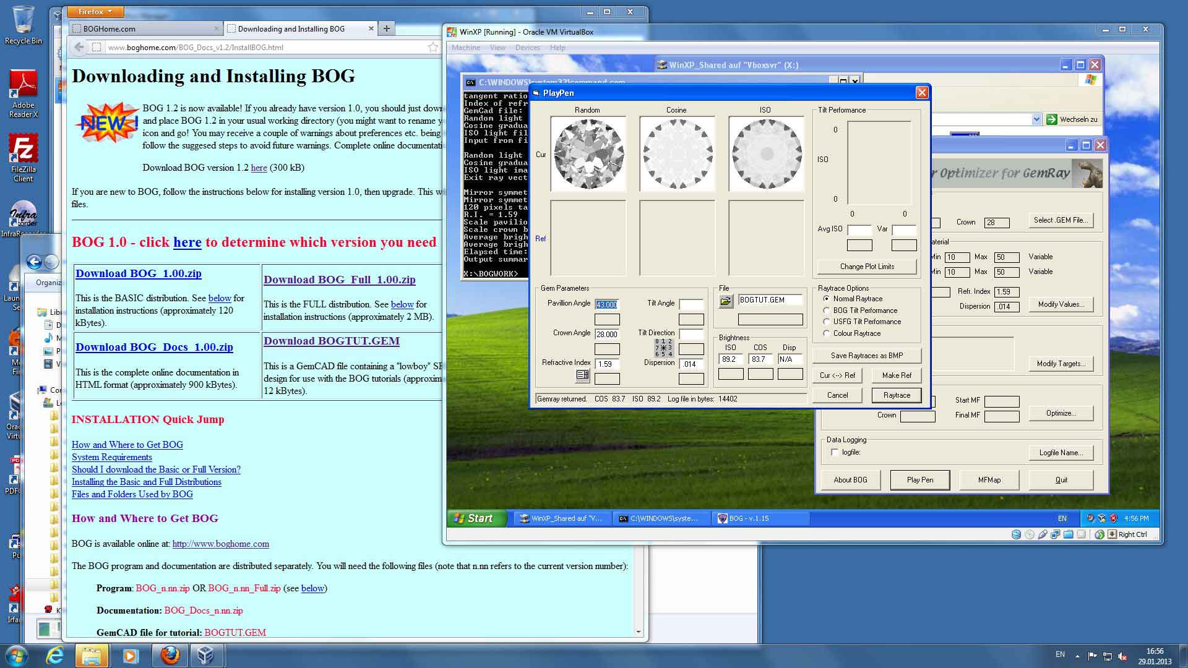Click the Random raytrace gem image
The width and height of the screenshot is (1188, 668).
(588, 153)
